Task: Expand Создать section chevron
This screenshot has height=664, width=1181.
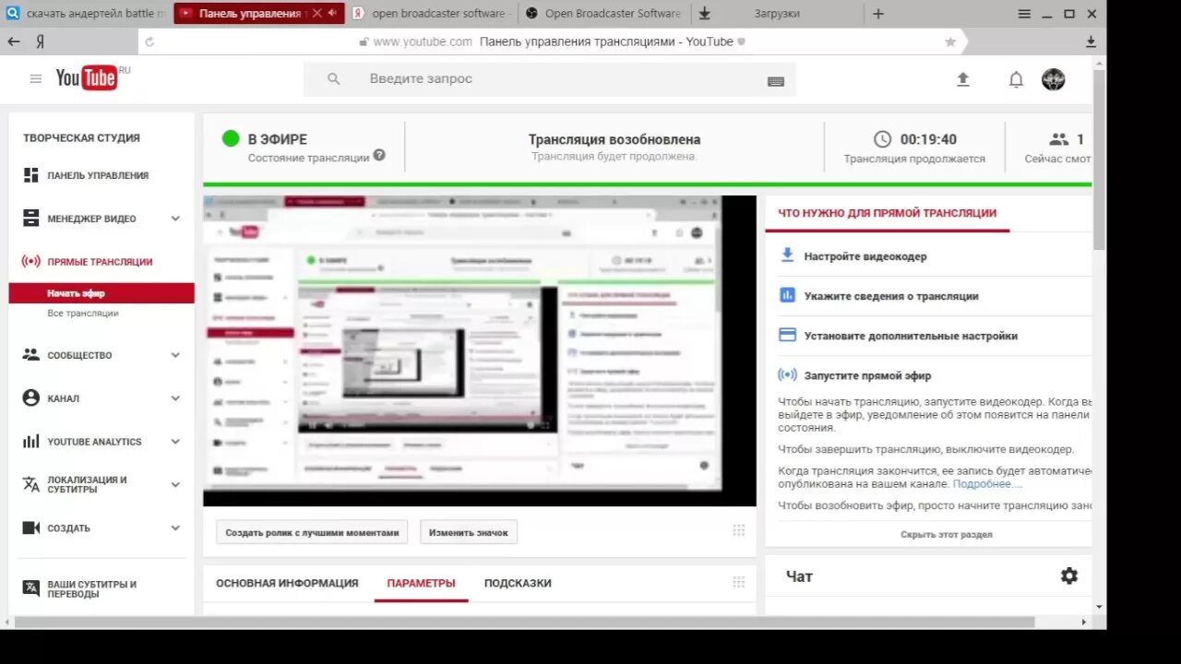Action: pyautogui.click(x=175, y=528)
